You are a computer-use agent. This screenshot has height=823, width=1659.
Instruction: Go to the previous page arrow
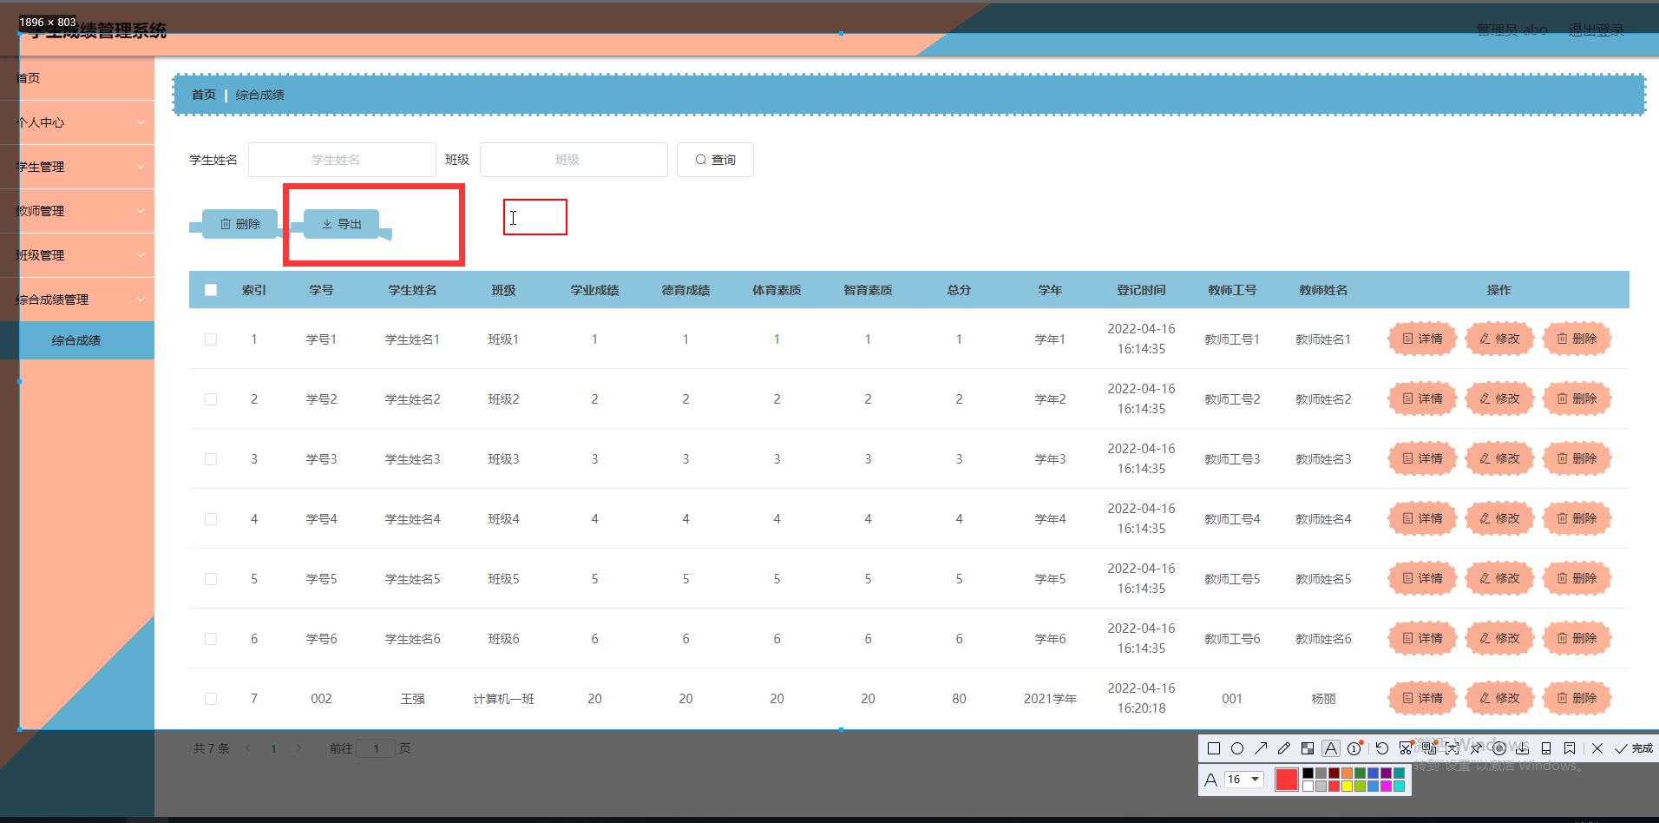248,748
